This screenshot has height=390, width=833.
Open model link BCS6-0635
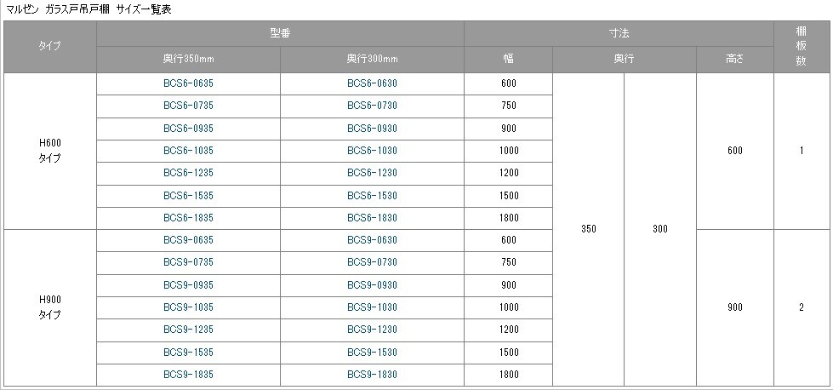[188, 83]
